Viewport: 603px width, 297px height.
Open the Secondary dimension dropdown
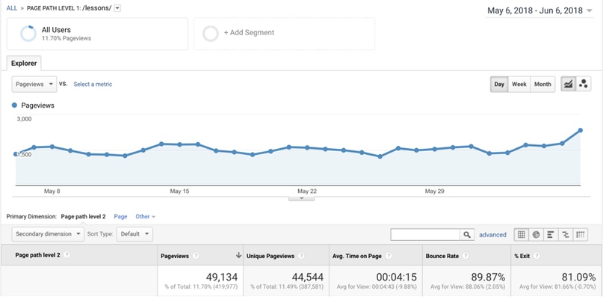(48, 234)
